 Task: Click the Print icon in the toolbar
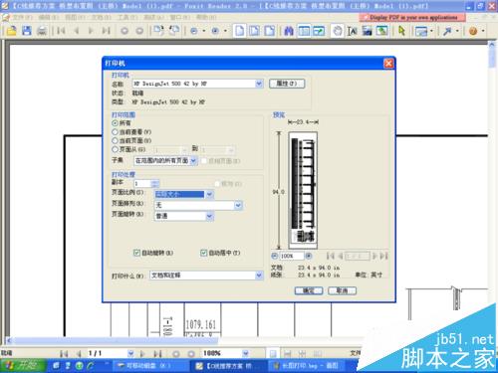42,31
